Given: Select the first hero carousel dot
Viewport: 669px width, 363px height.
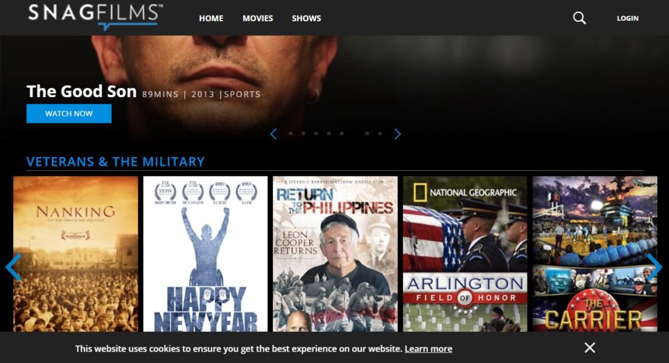Looking at the screenshot, I should (x=291, y=133).
